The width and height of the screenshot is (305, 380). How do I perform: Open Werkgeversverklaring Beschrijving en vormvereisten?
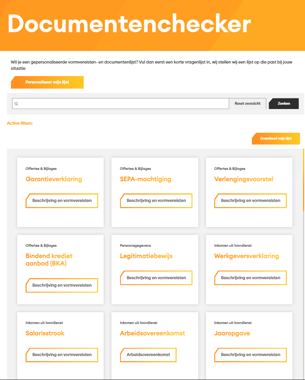click(250, 278)
